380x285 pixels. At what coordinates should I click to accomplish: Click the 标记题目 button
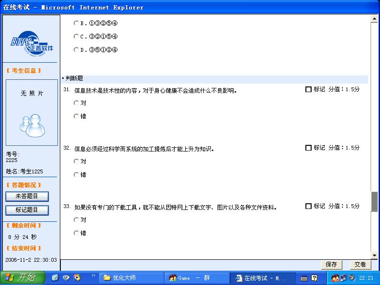[x=27, y=210]
